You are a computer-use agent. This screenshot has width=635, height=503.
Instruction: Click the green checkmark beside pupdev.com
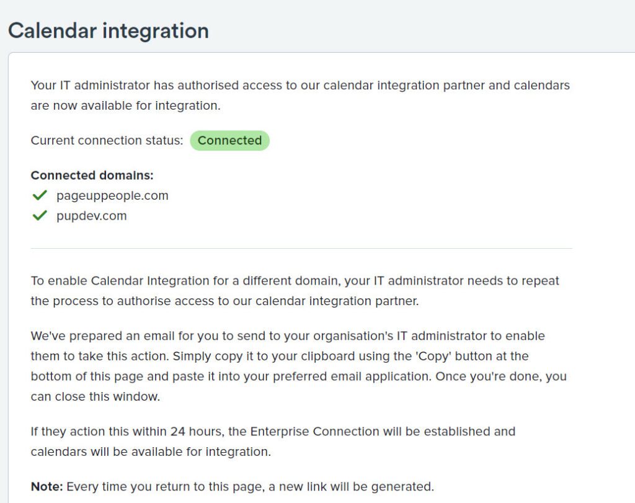click(x=40, y=216)
